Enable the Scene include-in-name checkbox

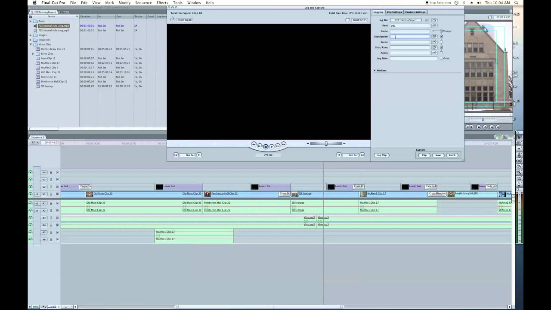441,42
